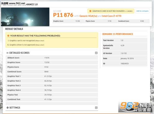The height and width of the screenshot is (114, 154).
Task: Click the Add to compare button
Action: coord(142,11)
